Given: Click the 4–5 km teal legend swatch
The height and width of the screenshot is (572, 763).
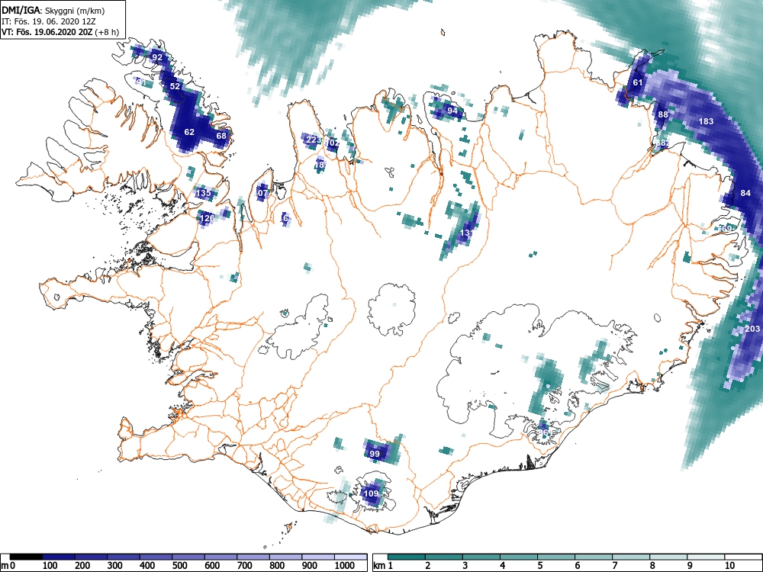Looking at the screenshot, I should click(519, 557).
